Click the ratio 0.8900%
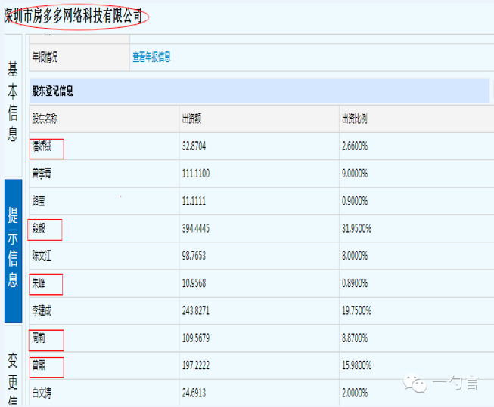The width and height of the screenshot is (494, 407). click(x=355, y=283)
